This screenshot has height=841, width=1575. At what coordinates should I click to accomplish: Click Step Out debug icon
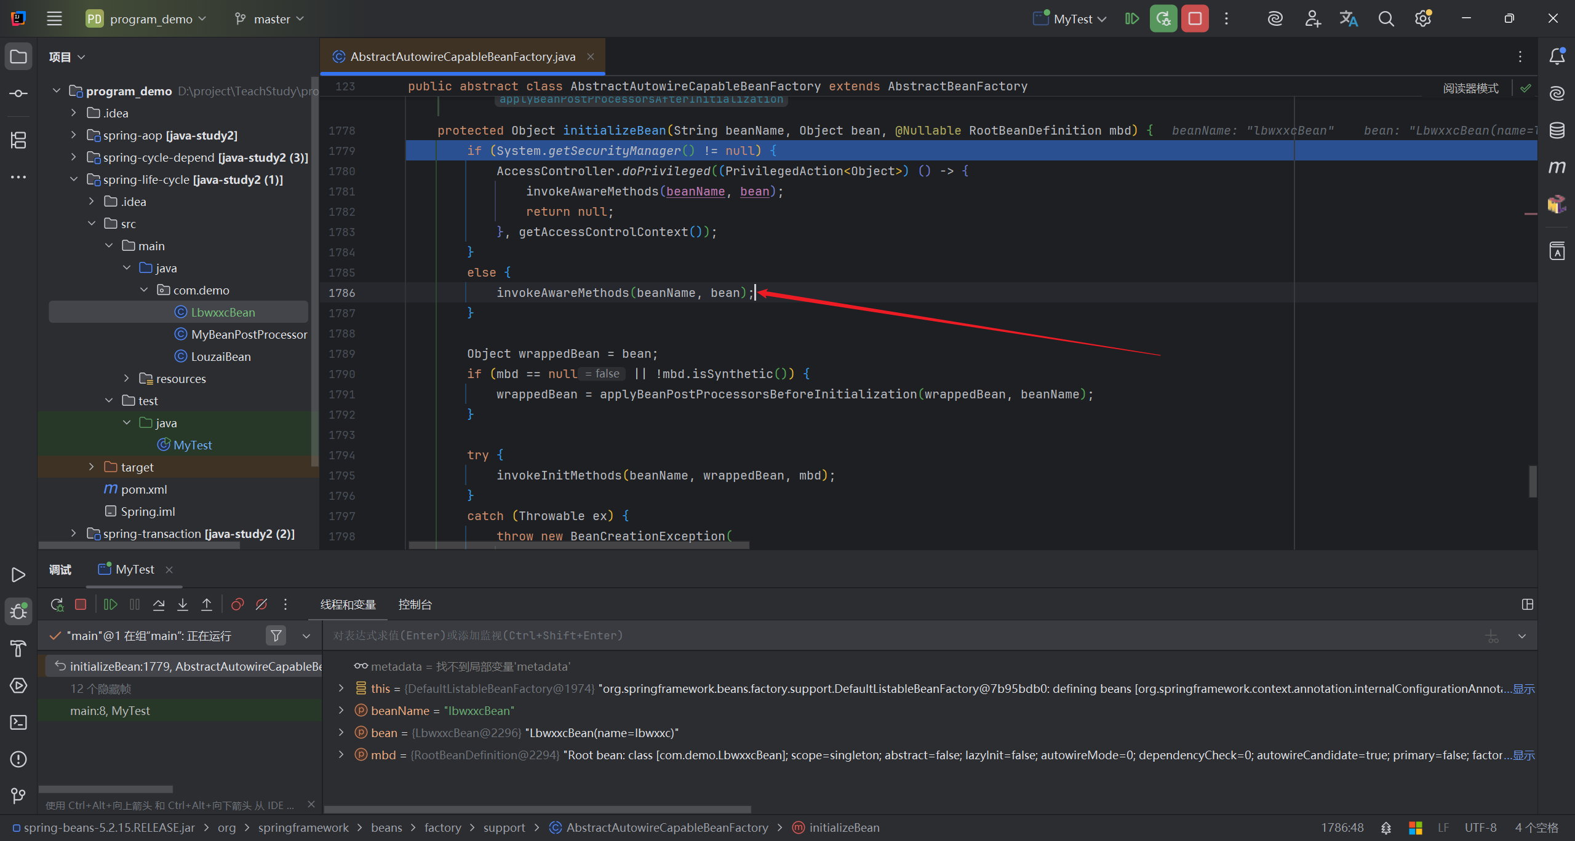207,605
